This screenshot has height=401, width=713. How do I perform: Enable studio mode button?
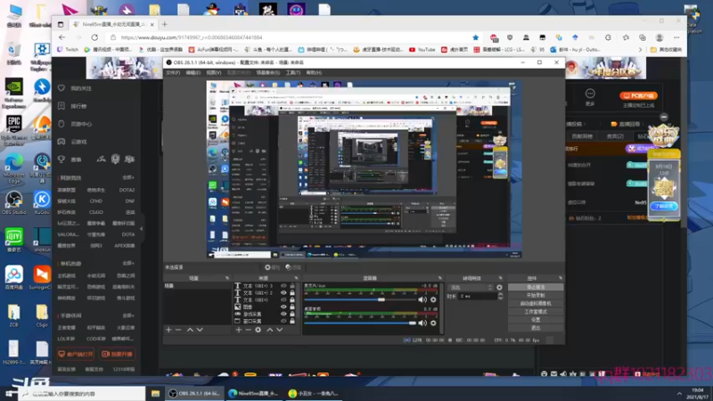[x=536, y=312]
